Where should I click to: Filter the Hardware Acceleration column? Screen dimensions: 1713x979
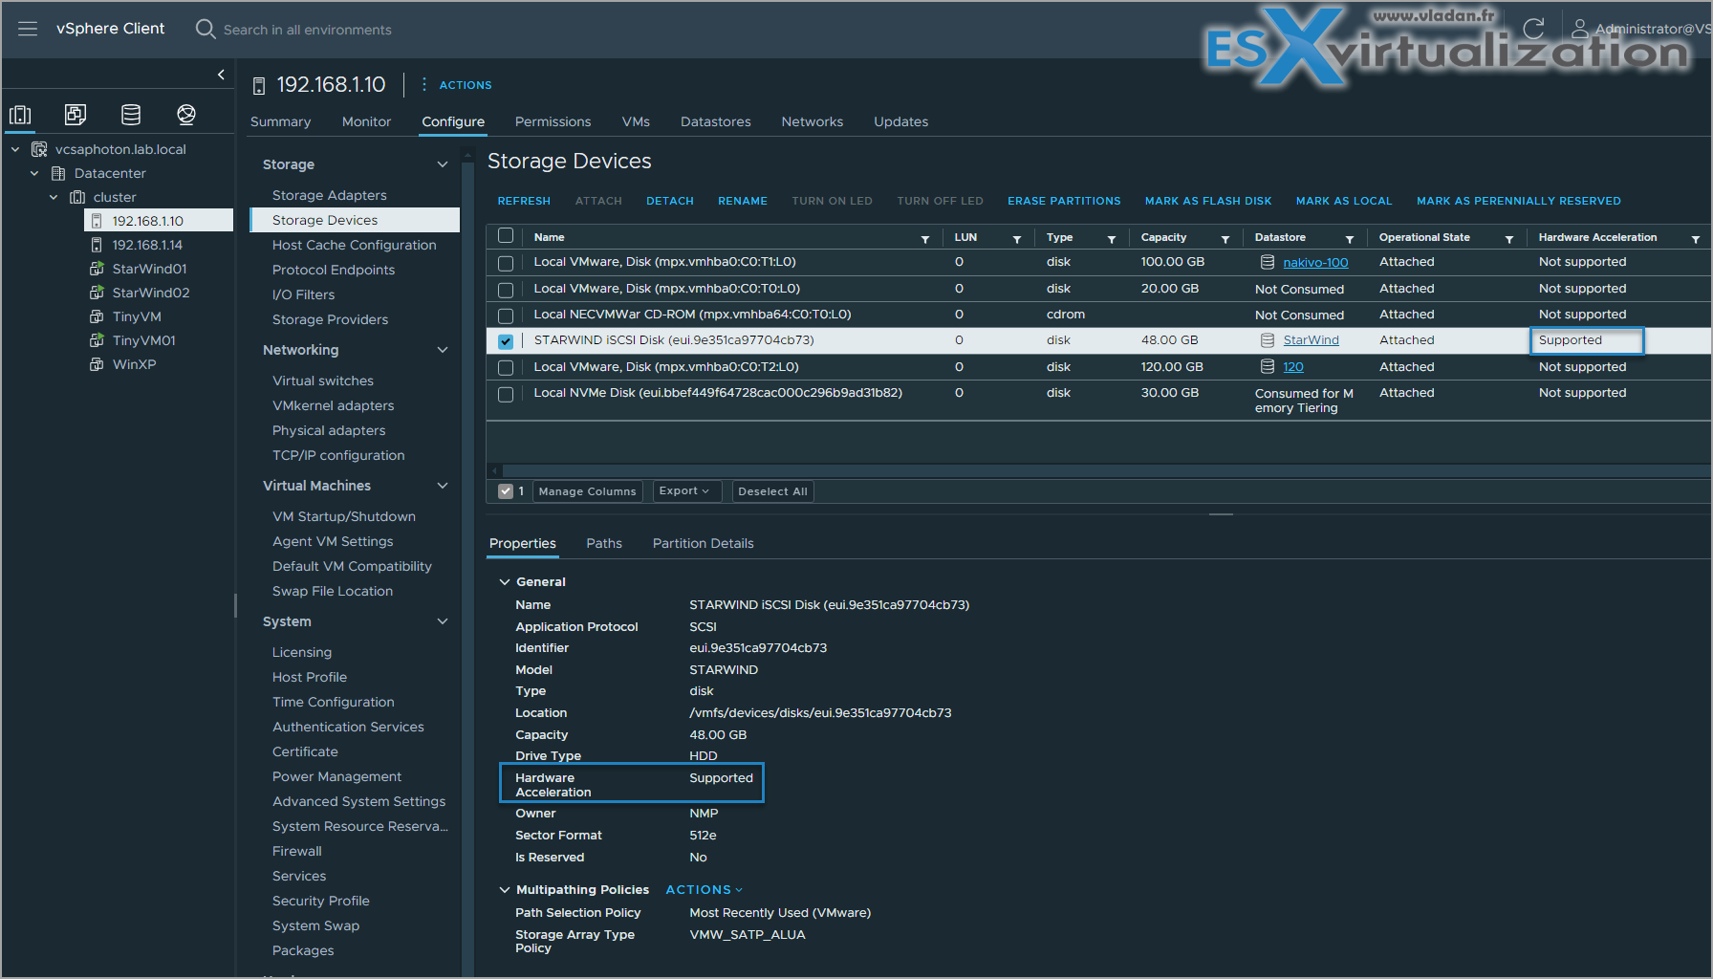(x=1696, y=239)
